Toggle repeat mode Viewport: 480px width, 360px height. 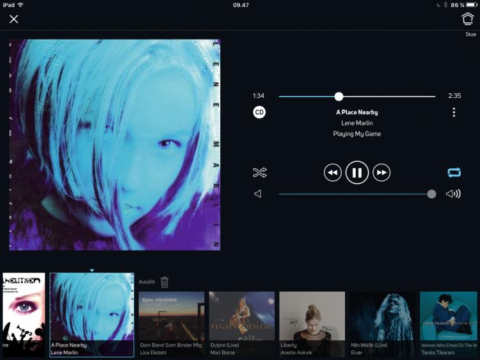tap(454, 173)
